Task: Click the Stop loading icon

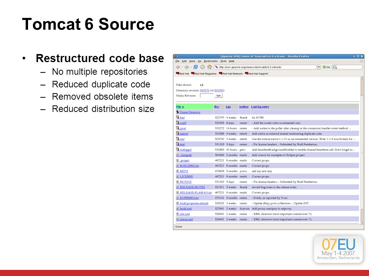Action: pos(203,67)
